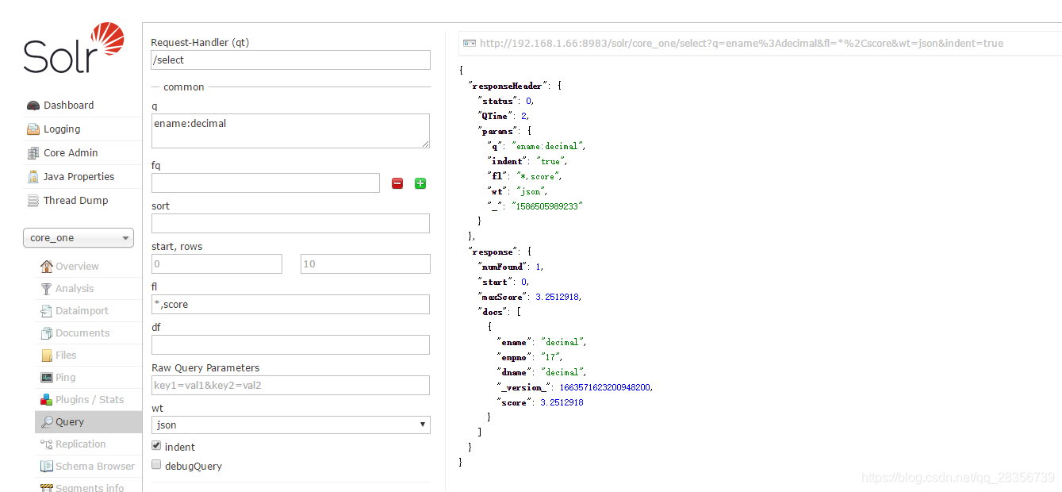Screen dimensions: 1062x492
Task: Click the Logging notepad icon
Action: click(33, 129)
